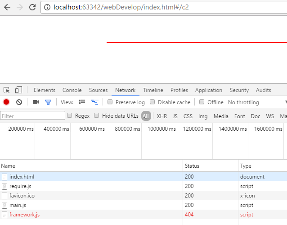Sort by the Type column header
The height and width of the screenshot is (225, 287).
click(263, 166)
